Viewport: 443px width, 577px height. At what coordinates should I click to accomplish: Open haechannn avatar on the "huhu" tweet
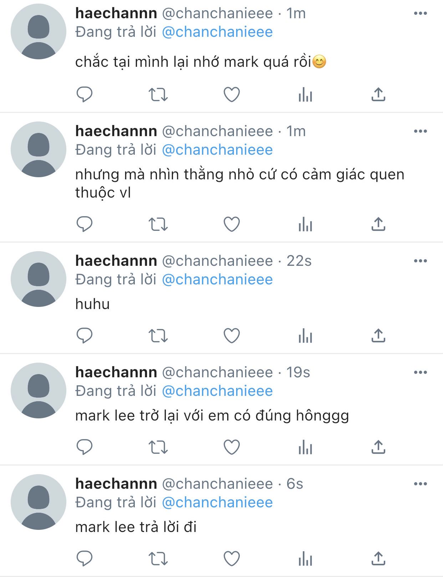coord(39,279)
